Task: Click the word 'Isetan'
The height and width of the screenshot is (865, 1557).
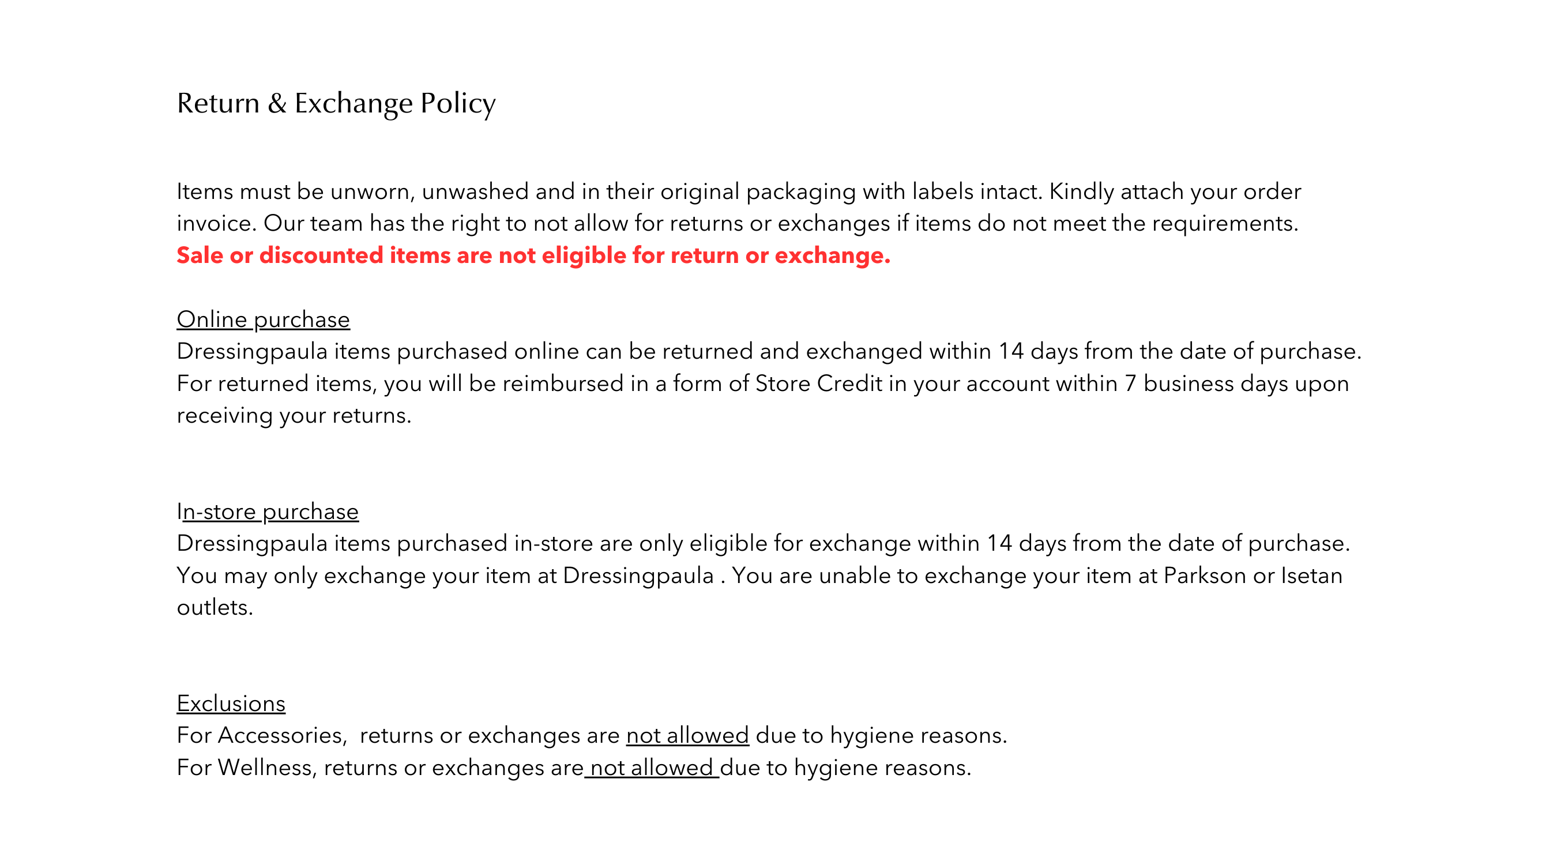Action: click(1311, 576)
